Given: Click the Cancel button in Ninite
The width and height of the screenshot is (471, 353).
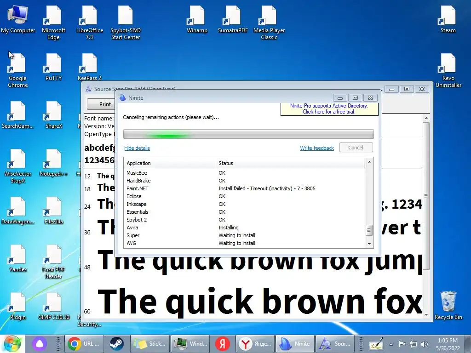Looking at the screenshot, I should [x=356, y=148].
